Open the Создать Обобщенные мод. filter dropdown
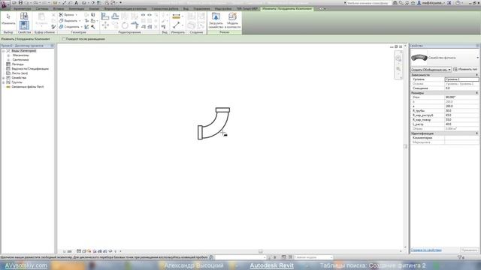Screen dimensions: 481x270 click(431, 70)
